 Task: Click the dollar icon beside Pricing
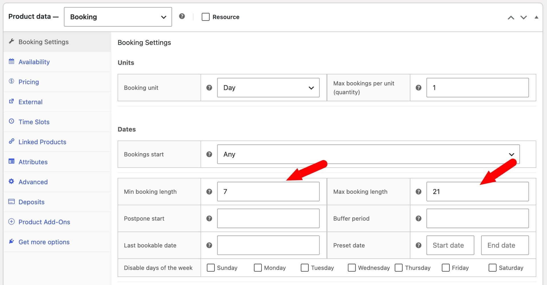[x=11, y=81]
